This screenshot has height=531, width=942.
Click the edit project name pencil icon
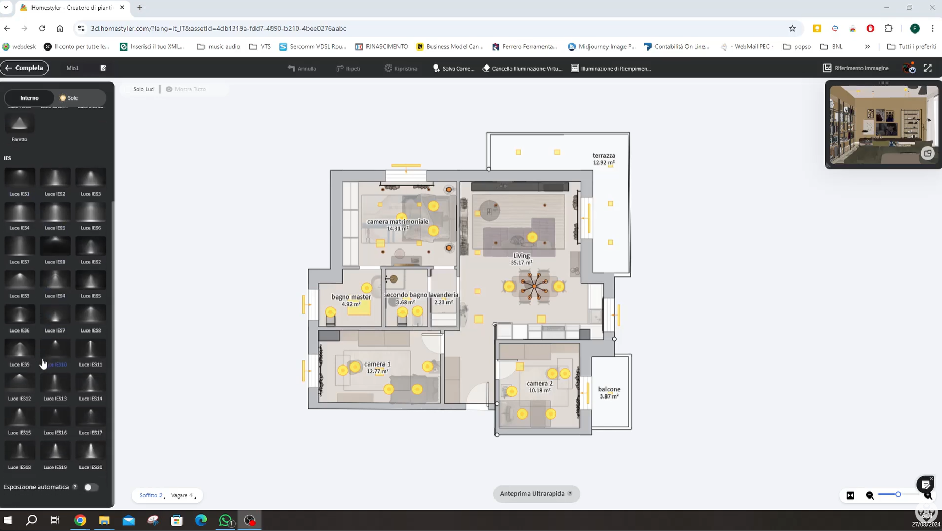pyautogui.click(x=103, y=68)
